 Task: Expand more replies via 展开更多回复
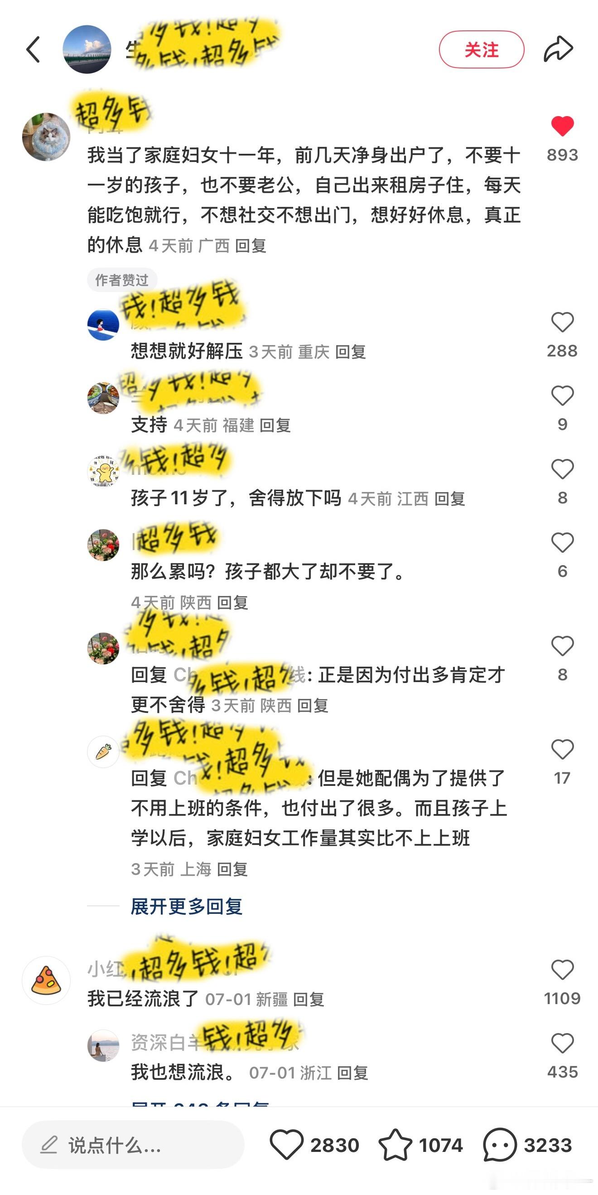[x=186, y=907]
